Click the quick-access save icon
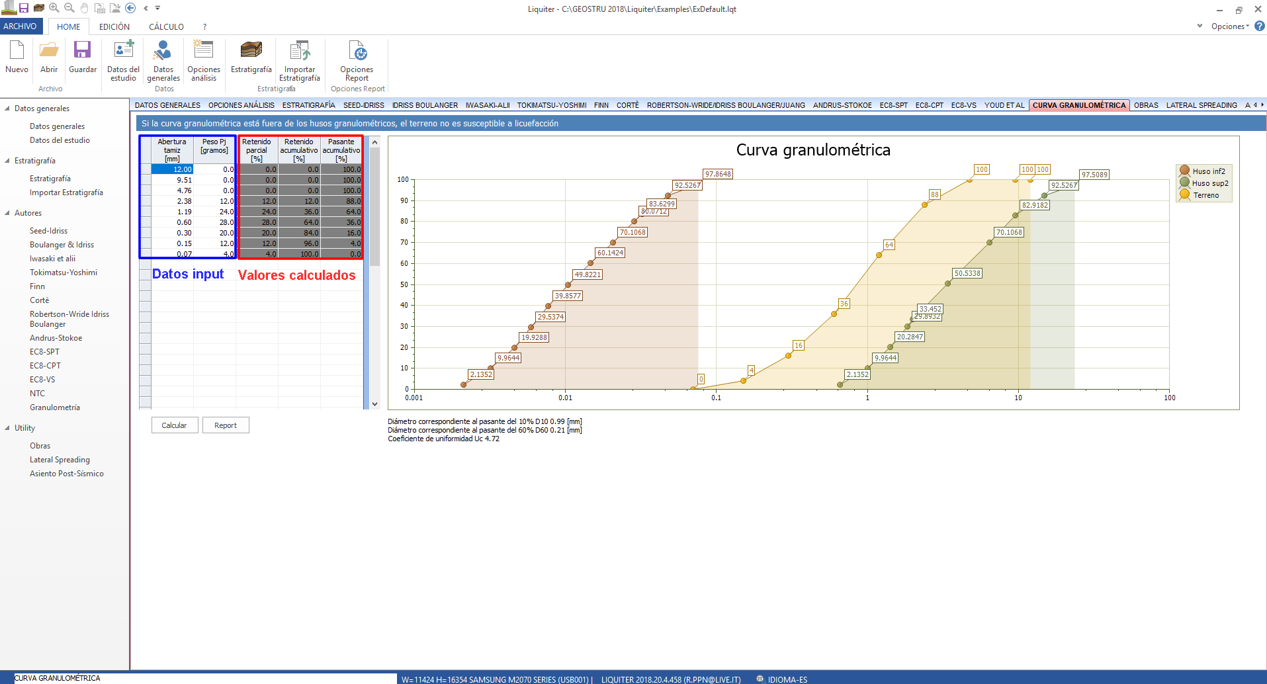Image resolution: width=1267 pixels, height=684 pixels. (23, 8)
